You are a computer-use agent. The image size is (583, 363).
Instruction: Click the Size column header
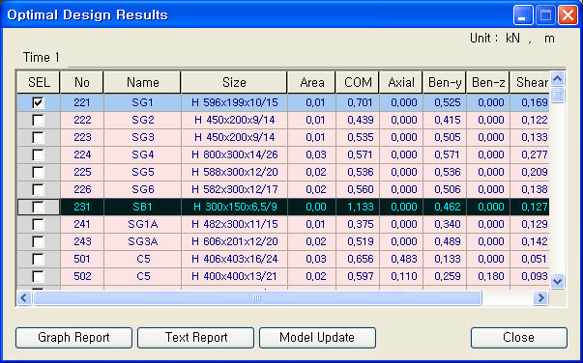tap(234, 82)
